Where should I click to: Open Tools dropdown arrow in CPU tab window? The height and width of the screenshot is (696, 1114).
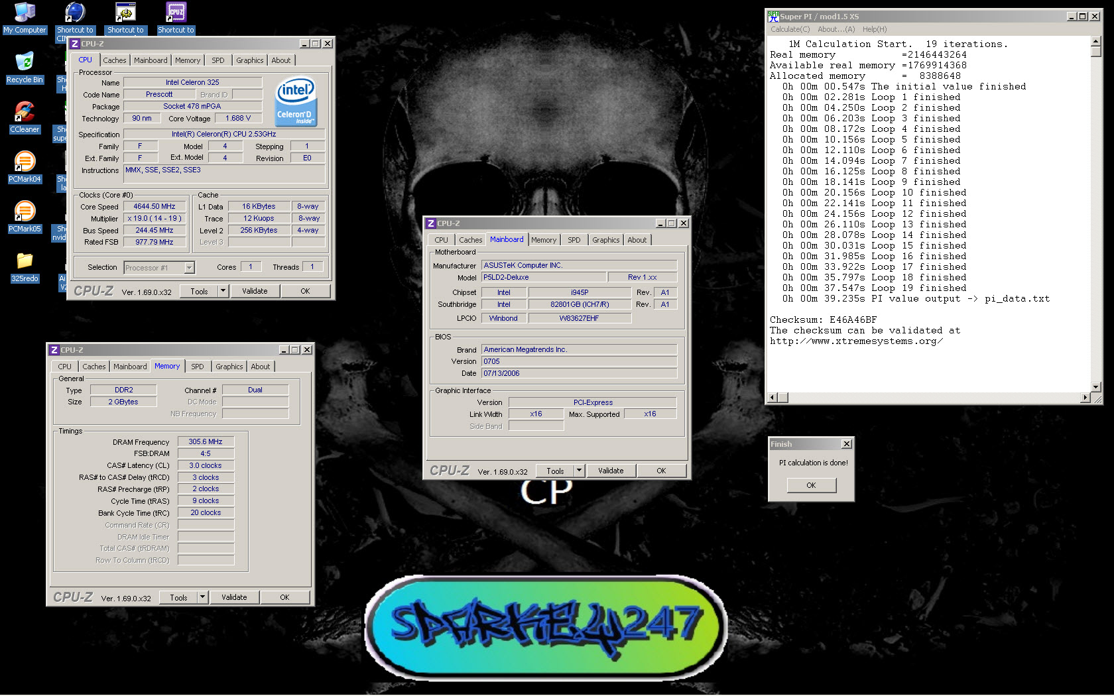coord(223,290)
